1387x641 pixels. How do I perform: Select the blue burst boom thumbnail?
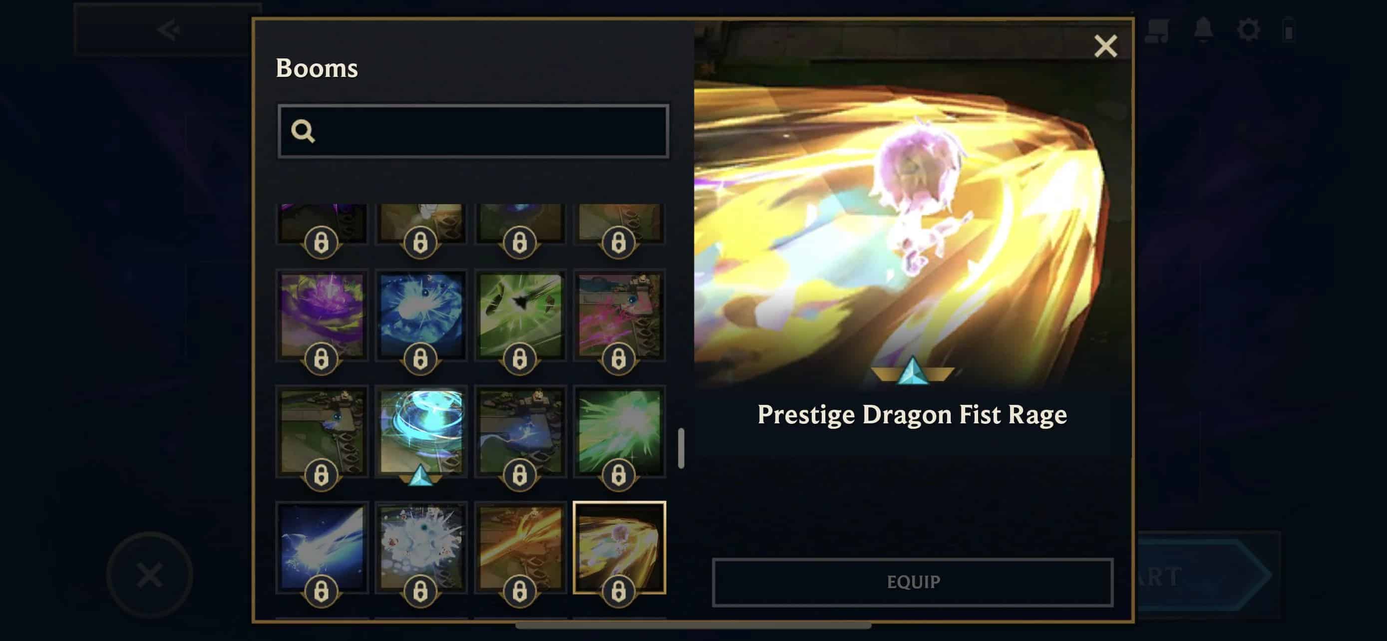[421, 316]
